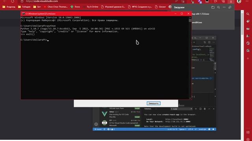The width and height of the screenshot is (252, 141).
Task: Open browser settings and more menu
Action: pyautogui.click(x=247, y=1)
